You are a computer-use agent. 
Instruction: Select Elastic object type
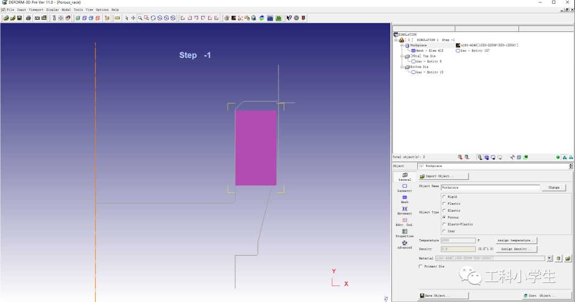pyautogui.click(x=444, y=211)
